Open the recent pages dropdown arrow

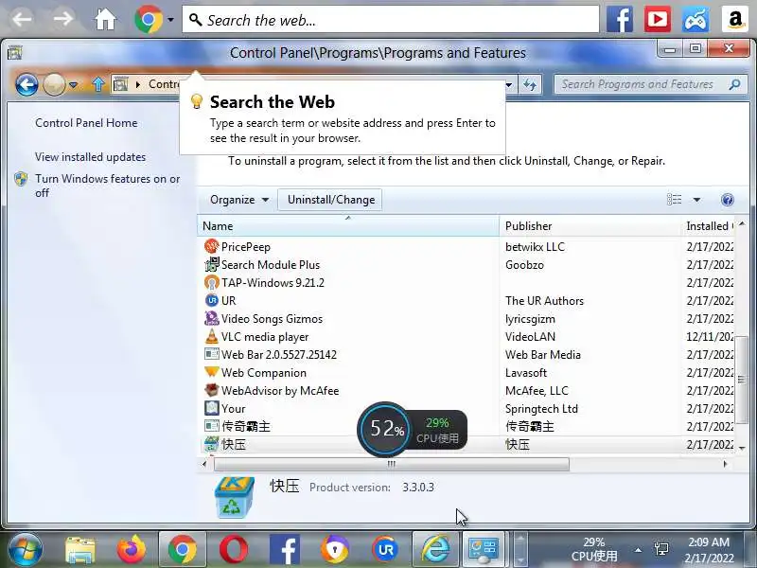point(74,85)
